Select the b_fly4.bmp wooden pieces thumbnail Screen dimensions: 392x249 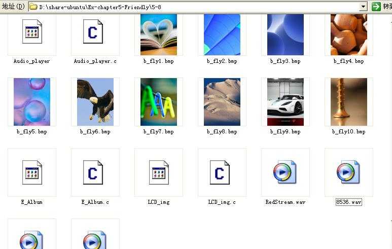point(349,34)
